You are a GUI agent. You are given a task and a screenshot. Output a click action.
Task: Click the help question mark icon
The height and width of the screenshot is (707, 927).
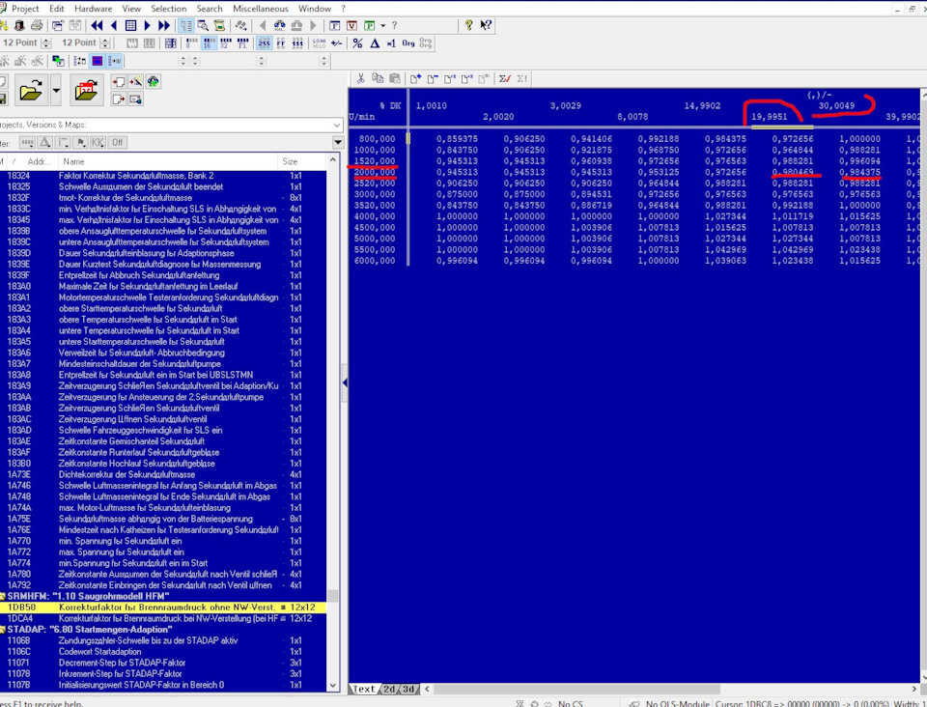click(468, 25)
